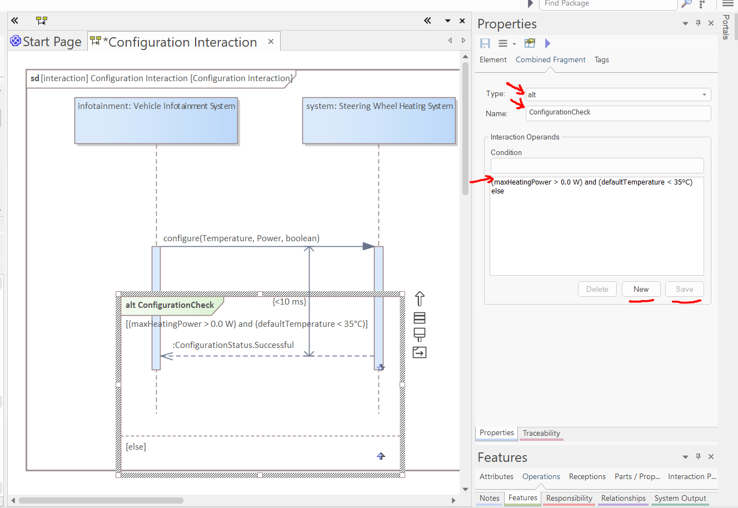Click the Name field containing ConfigurationCheck
738x508 pixels.
click(x=618, y=112)
